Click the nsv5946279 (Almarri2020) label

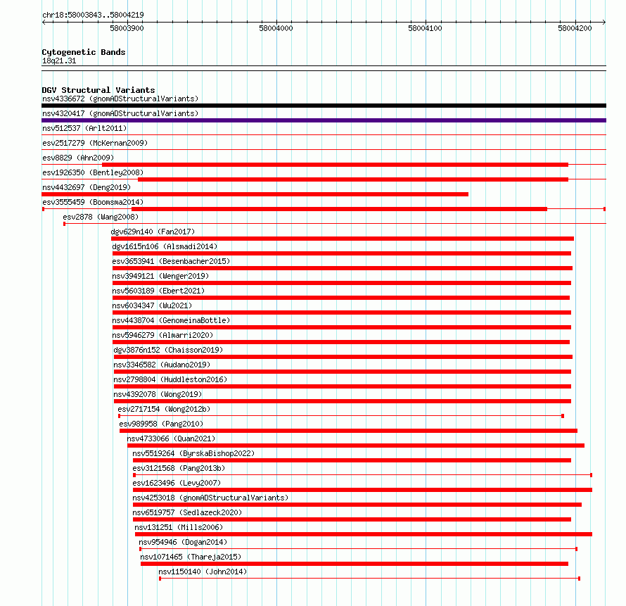click(x=162, y=335)
